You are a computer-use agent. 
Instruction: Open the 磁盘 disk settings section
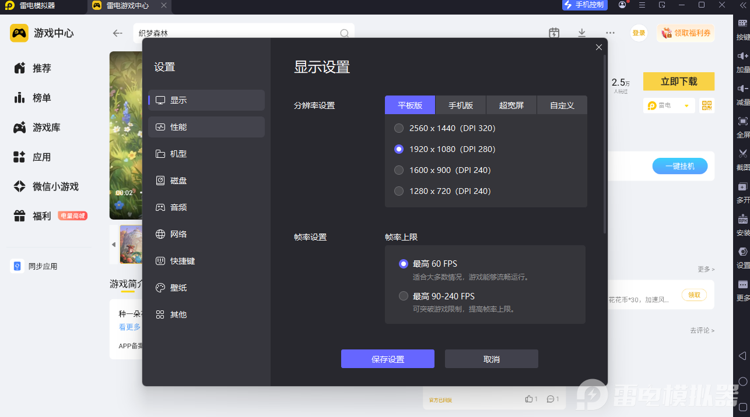click(206, 181)
